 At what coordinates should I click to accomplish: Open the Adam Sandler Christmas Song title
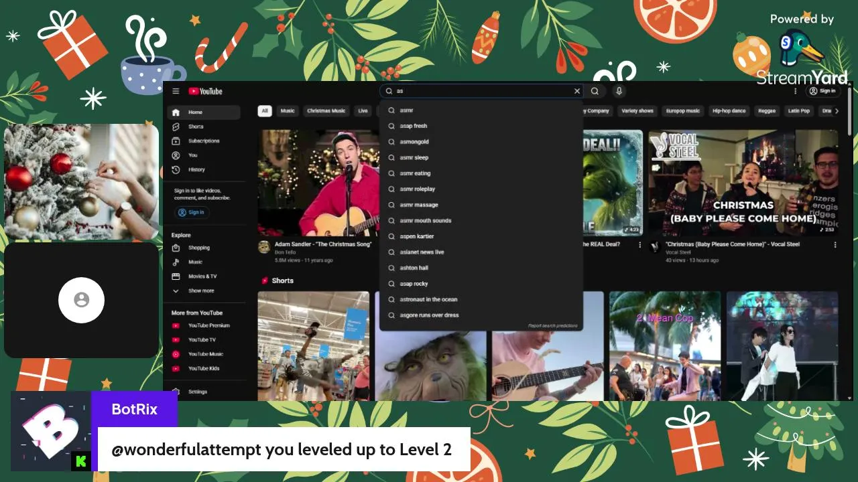pyautogui.click(x=323, y=244)
